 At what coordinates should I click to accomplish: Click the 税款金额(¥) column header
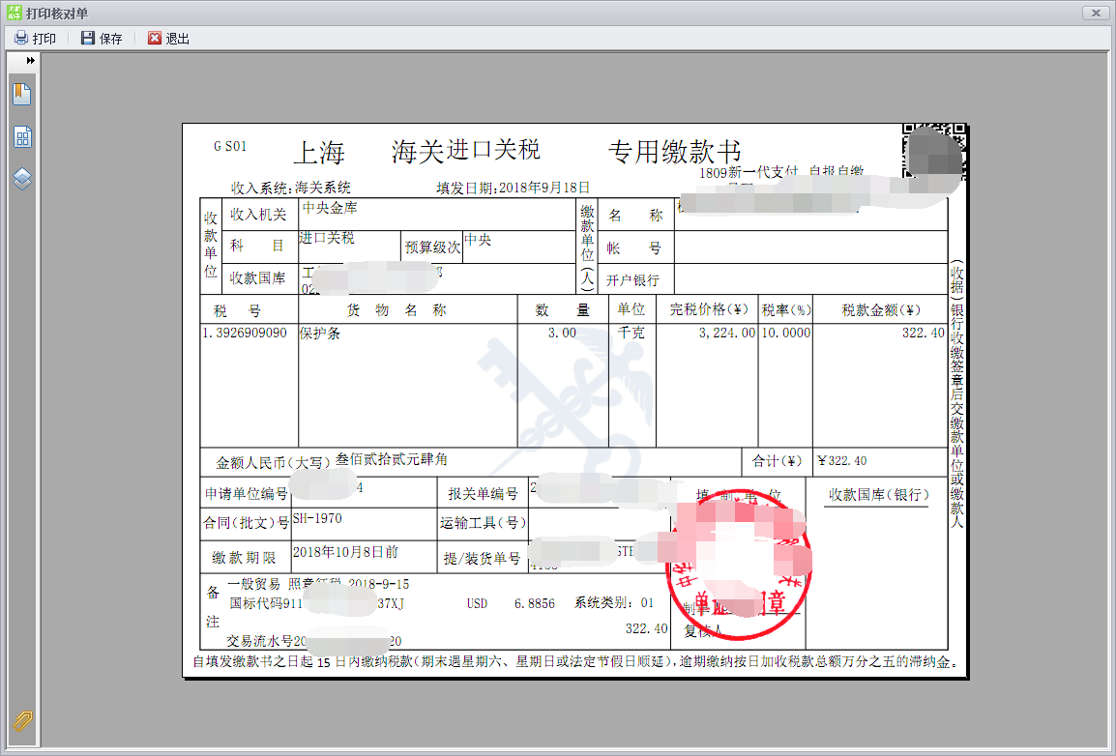(882, 310)
